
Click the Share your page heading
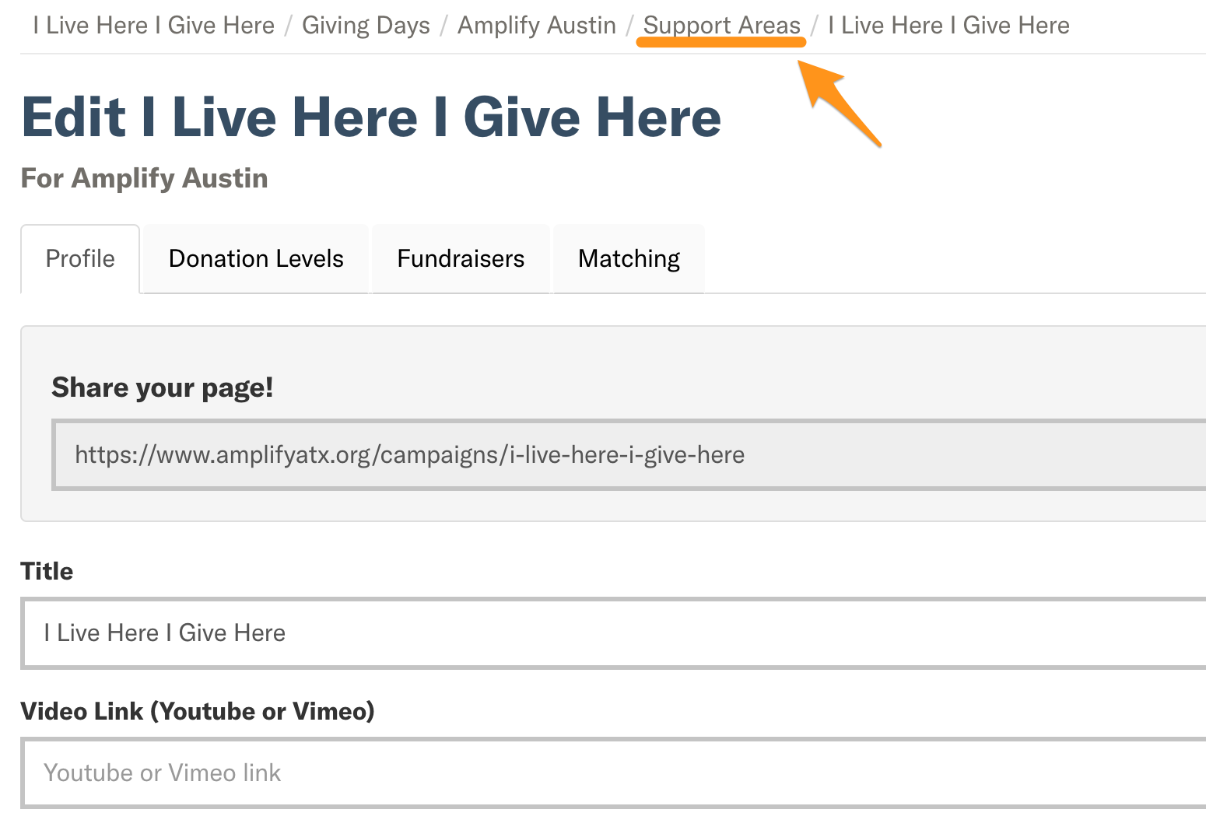(x=163, y=387)
